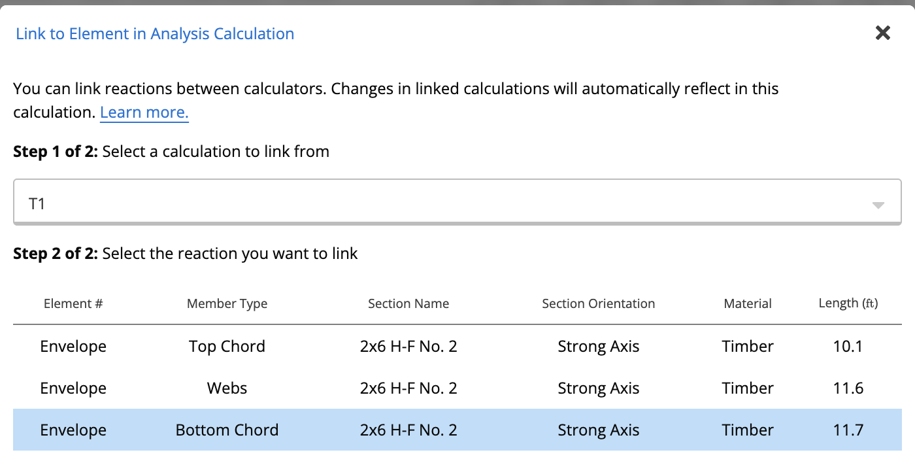The width and height of the screenshot is (915, 463).
Task: Click the dialog title text
Action: (x=155, y=34)
